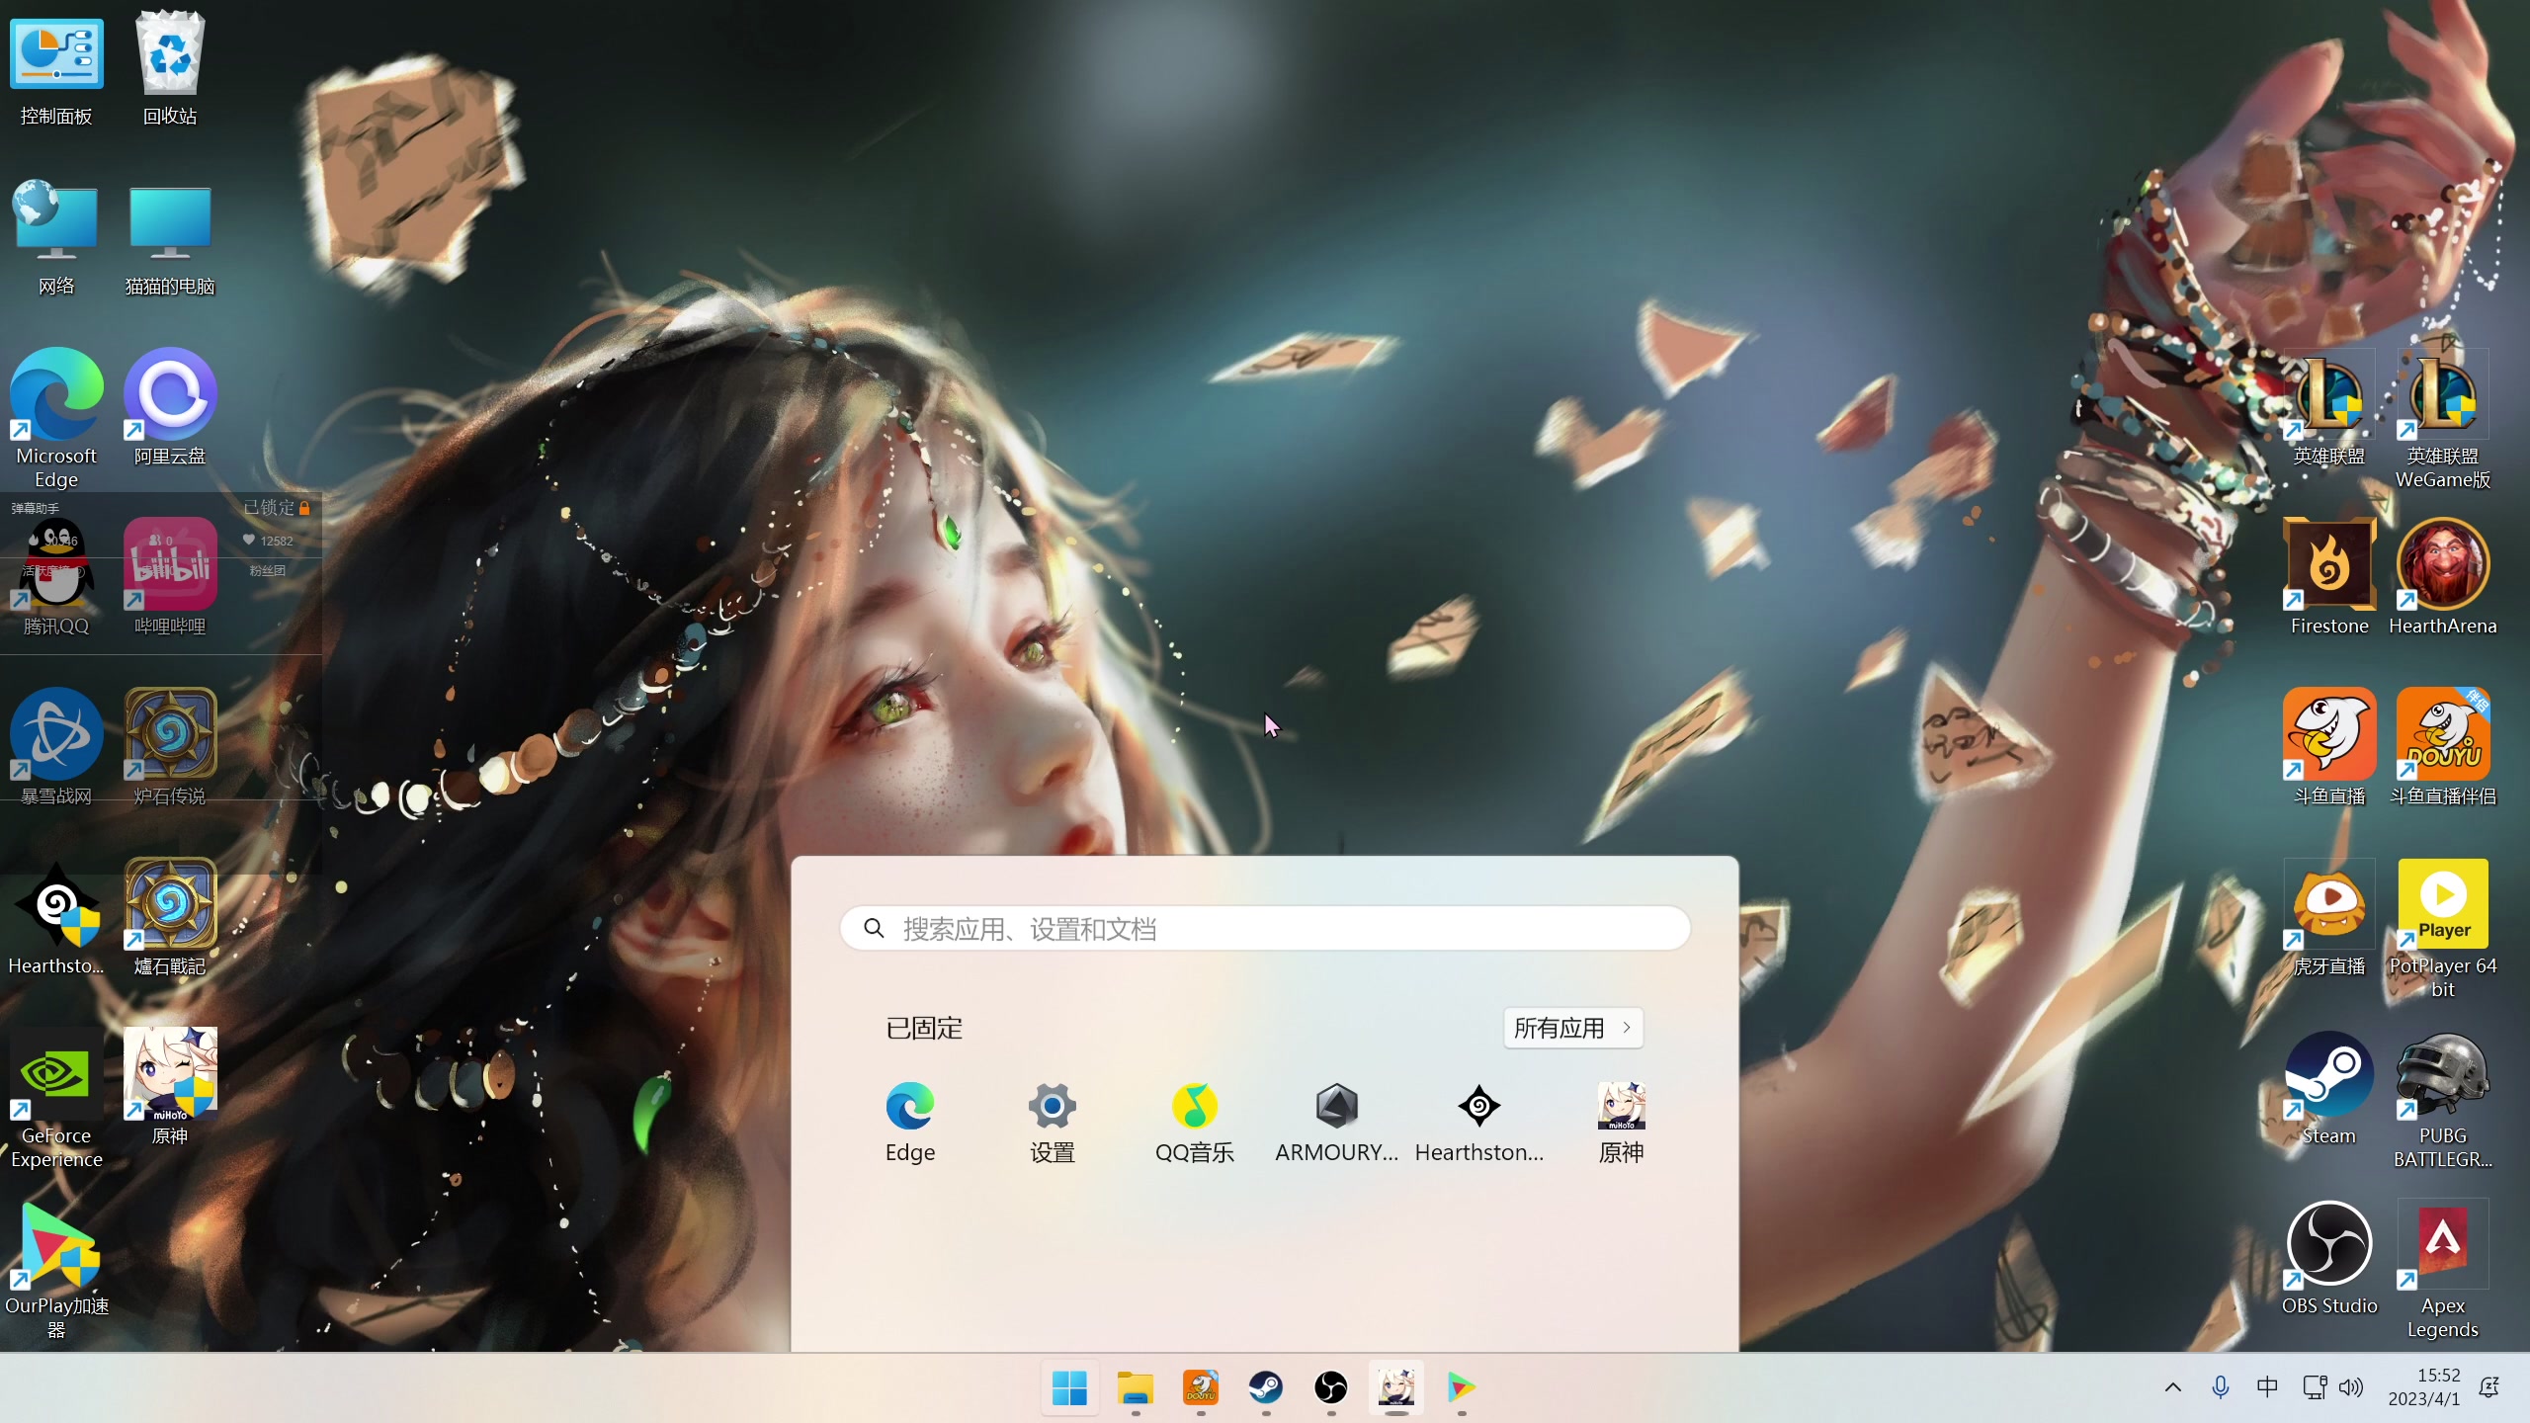2530x1423 pixels.
Task: Click the 粉丝团 overlay label
Action: pos(267,571)
